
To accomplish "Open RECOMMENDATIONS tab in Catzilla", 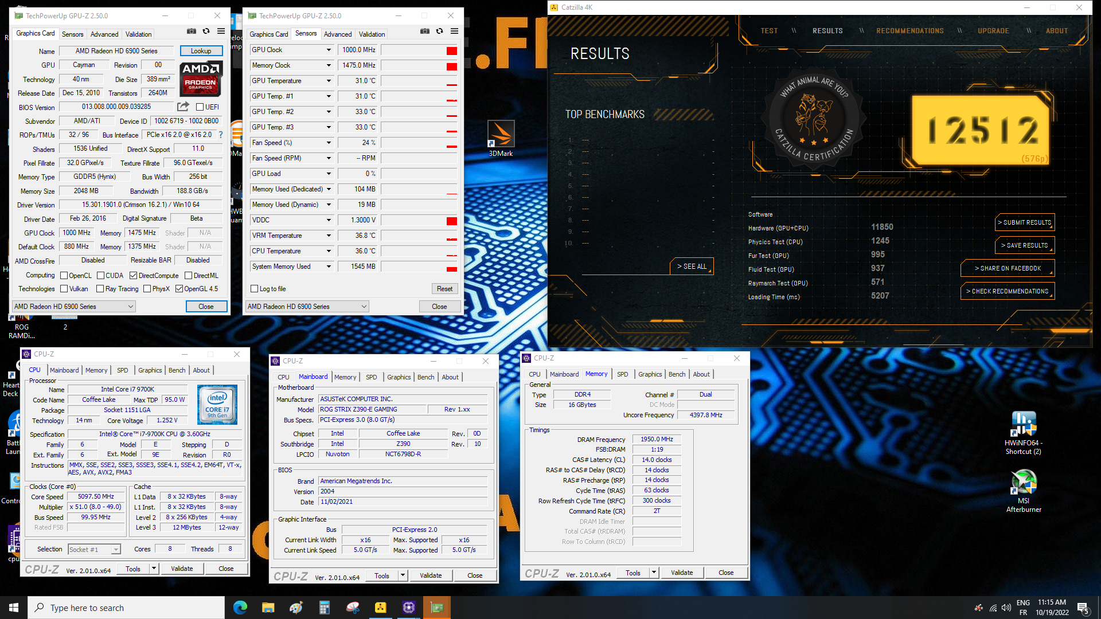I will 909,31.
